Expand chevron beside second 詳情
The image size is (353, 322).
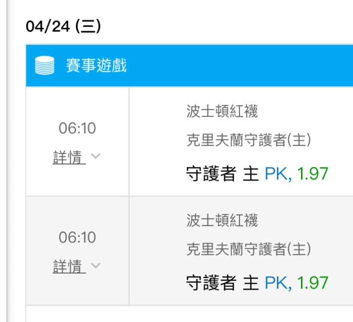click(95, 265)
